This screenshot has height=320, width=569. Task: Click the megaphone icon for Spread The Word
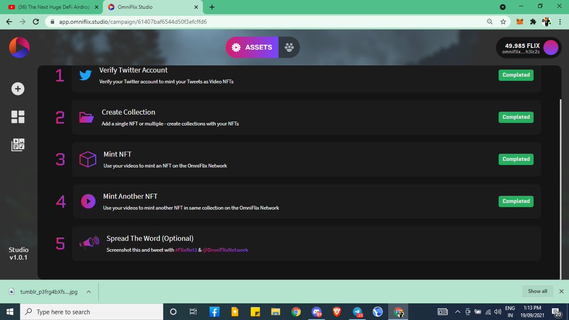(x=89, y=244)
